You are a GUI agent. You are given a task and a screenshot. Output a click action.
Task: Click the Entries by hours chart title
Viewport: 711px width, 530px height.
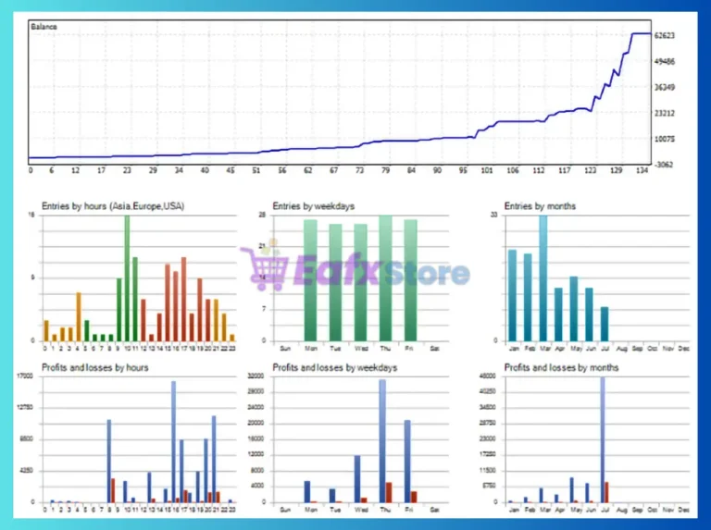tap(113, 206)
